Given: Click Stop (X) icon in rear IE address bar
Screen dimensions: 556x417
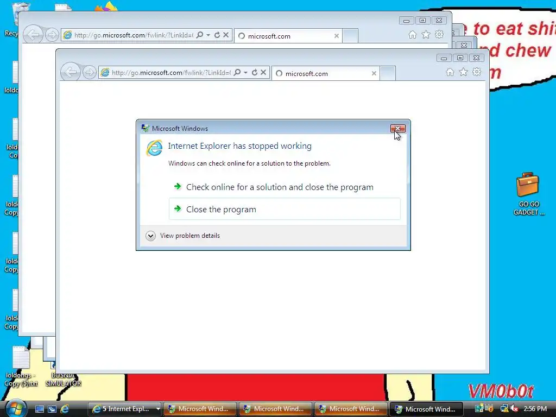Looking at the screenshot, I should coord(226,35).
